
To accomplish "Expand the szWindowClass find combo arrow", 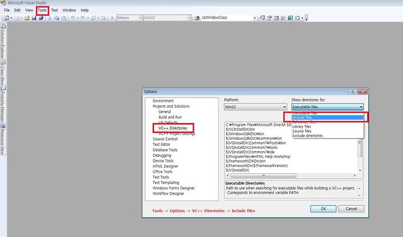I will point(255,18).
